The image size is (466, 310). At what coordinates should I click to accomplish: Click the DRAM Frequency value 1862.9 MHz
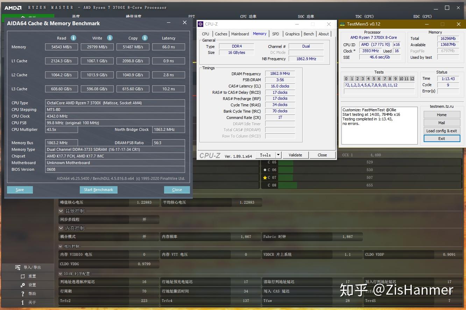280,74
